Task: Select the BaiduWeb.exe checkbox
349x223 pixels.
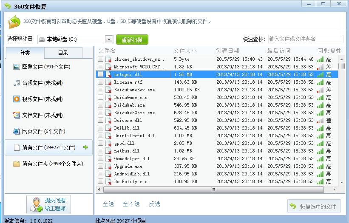Action: tap(101, 105)
